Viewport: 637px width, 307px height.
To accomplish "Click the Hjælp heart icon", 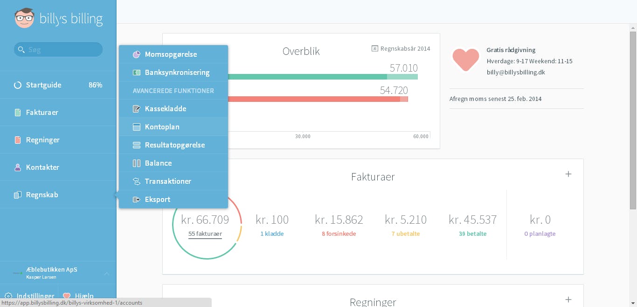I will pyautogui.click(x=67, y=296).
